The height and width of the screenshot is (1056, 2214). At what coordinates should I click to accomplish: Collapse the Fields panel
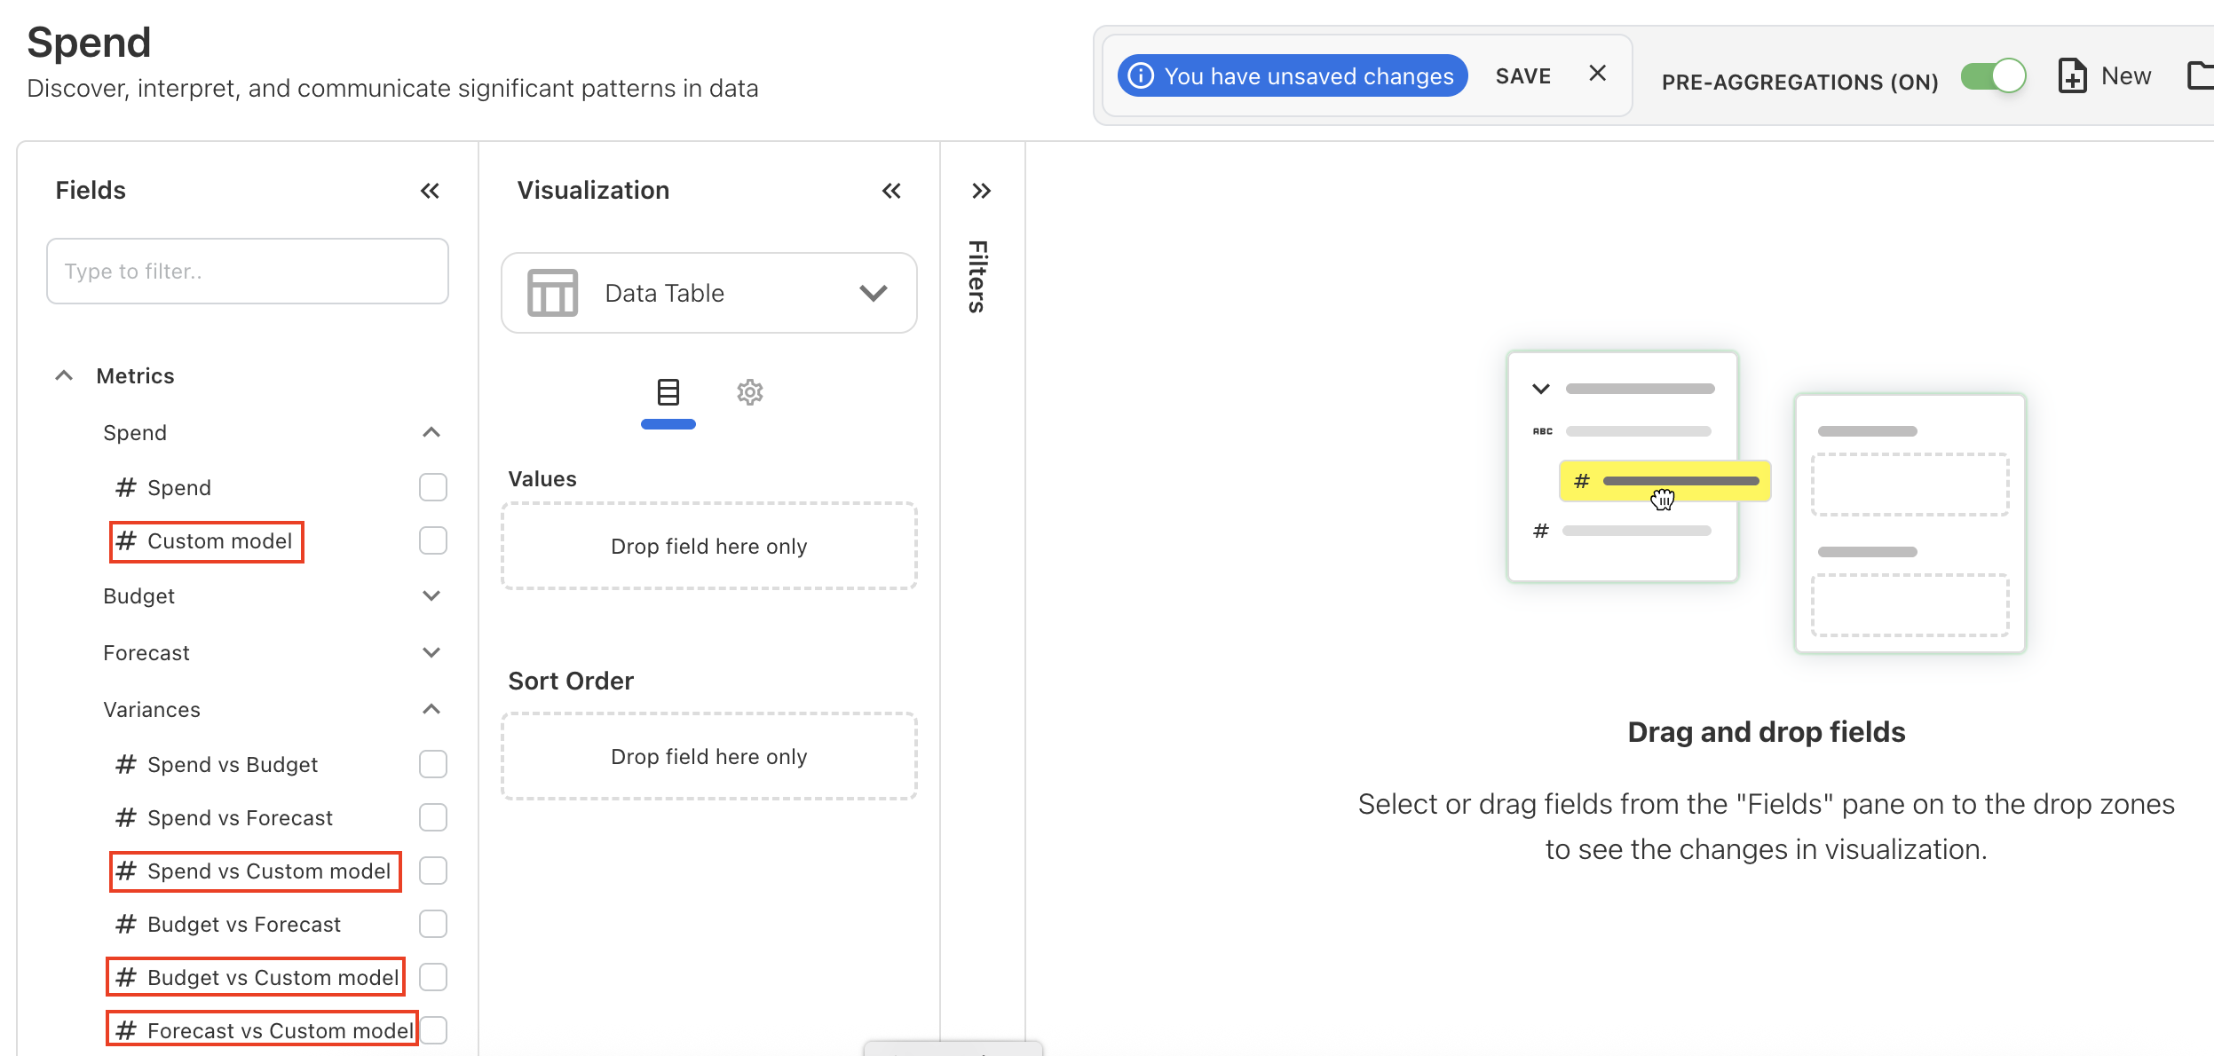pos(430,191)
